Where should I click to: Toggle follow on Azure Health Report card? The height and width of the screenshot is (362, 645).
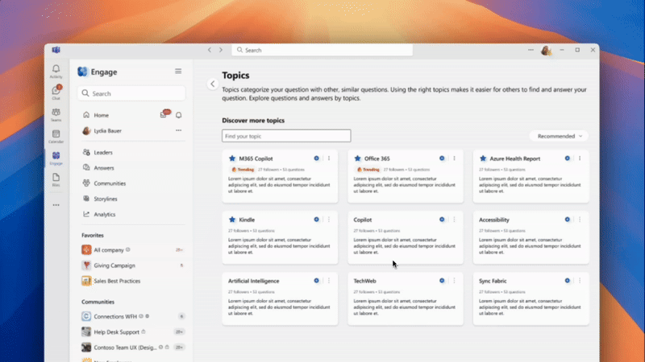click(568, 158)
